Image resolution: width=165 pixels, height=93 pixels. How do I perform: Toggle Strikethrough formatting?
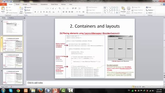(x=47, y=12)
